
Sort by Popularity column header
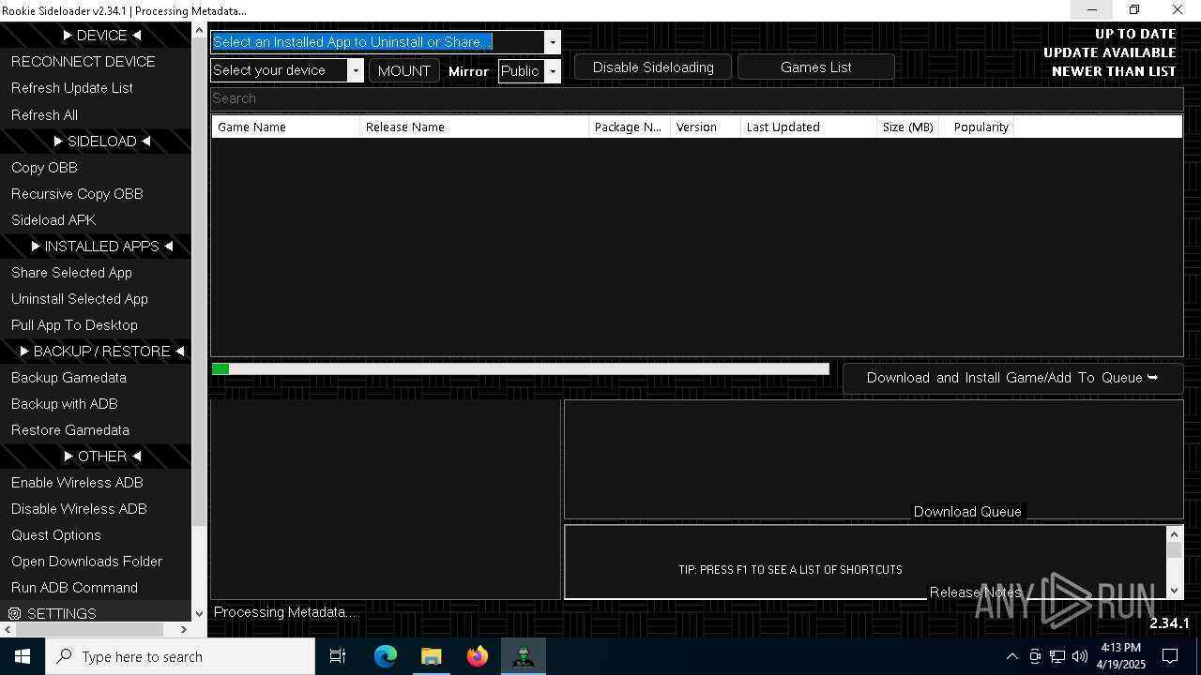(x=977, y=127)
